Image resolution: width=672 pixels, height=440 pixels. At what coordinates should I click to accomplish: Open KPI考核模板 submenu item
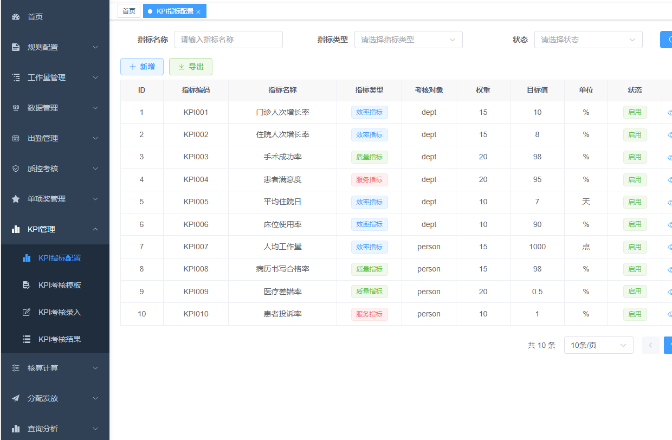[x=55, y=285]
